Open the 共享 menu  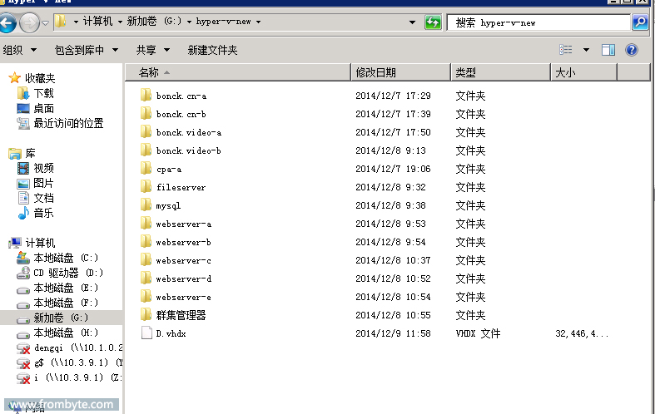point(152,51)
